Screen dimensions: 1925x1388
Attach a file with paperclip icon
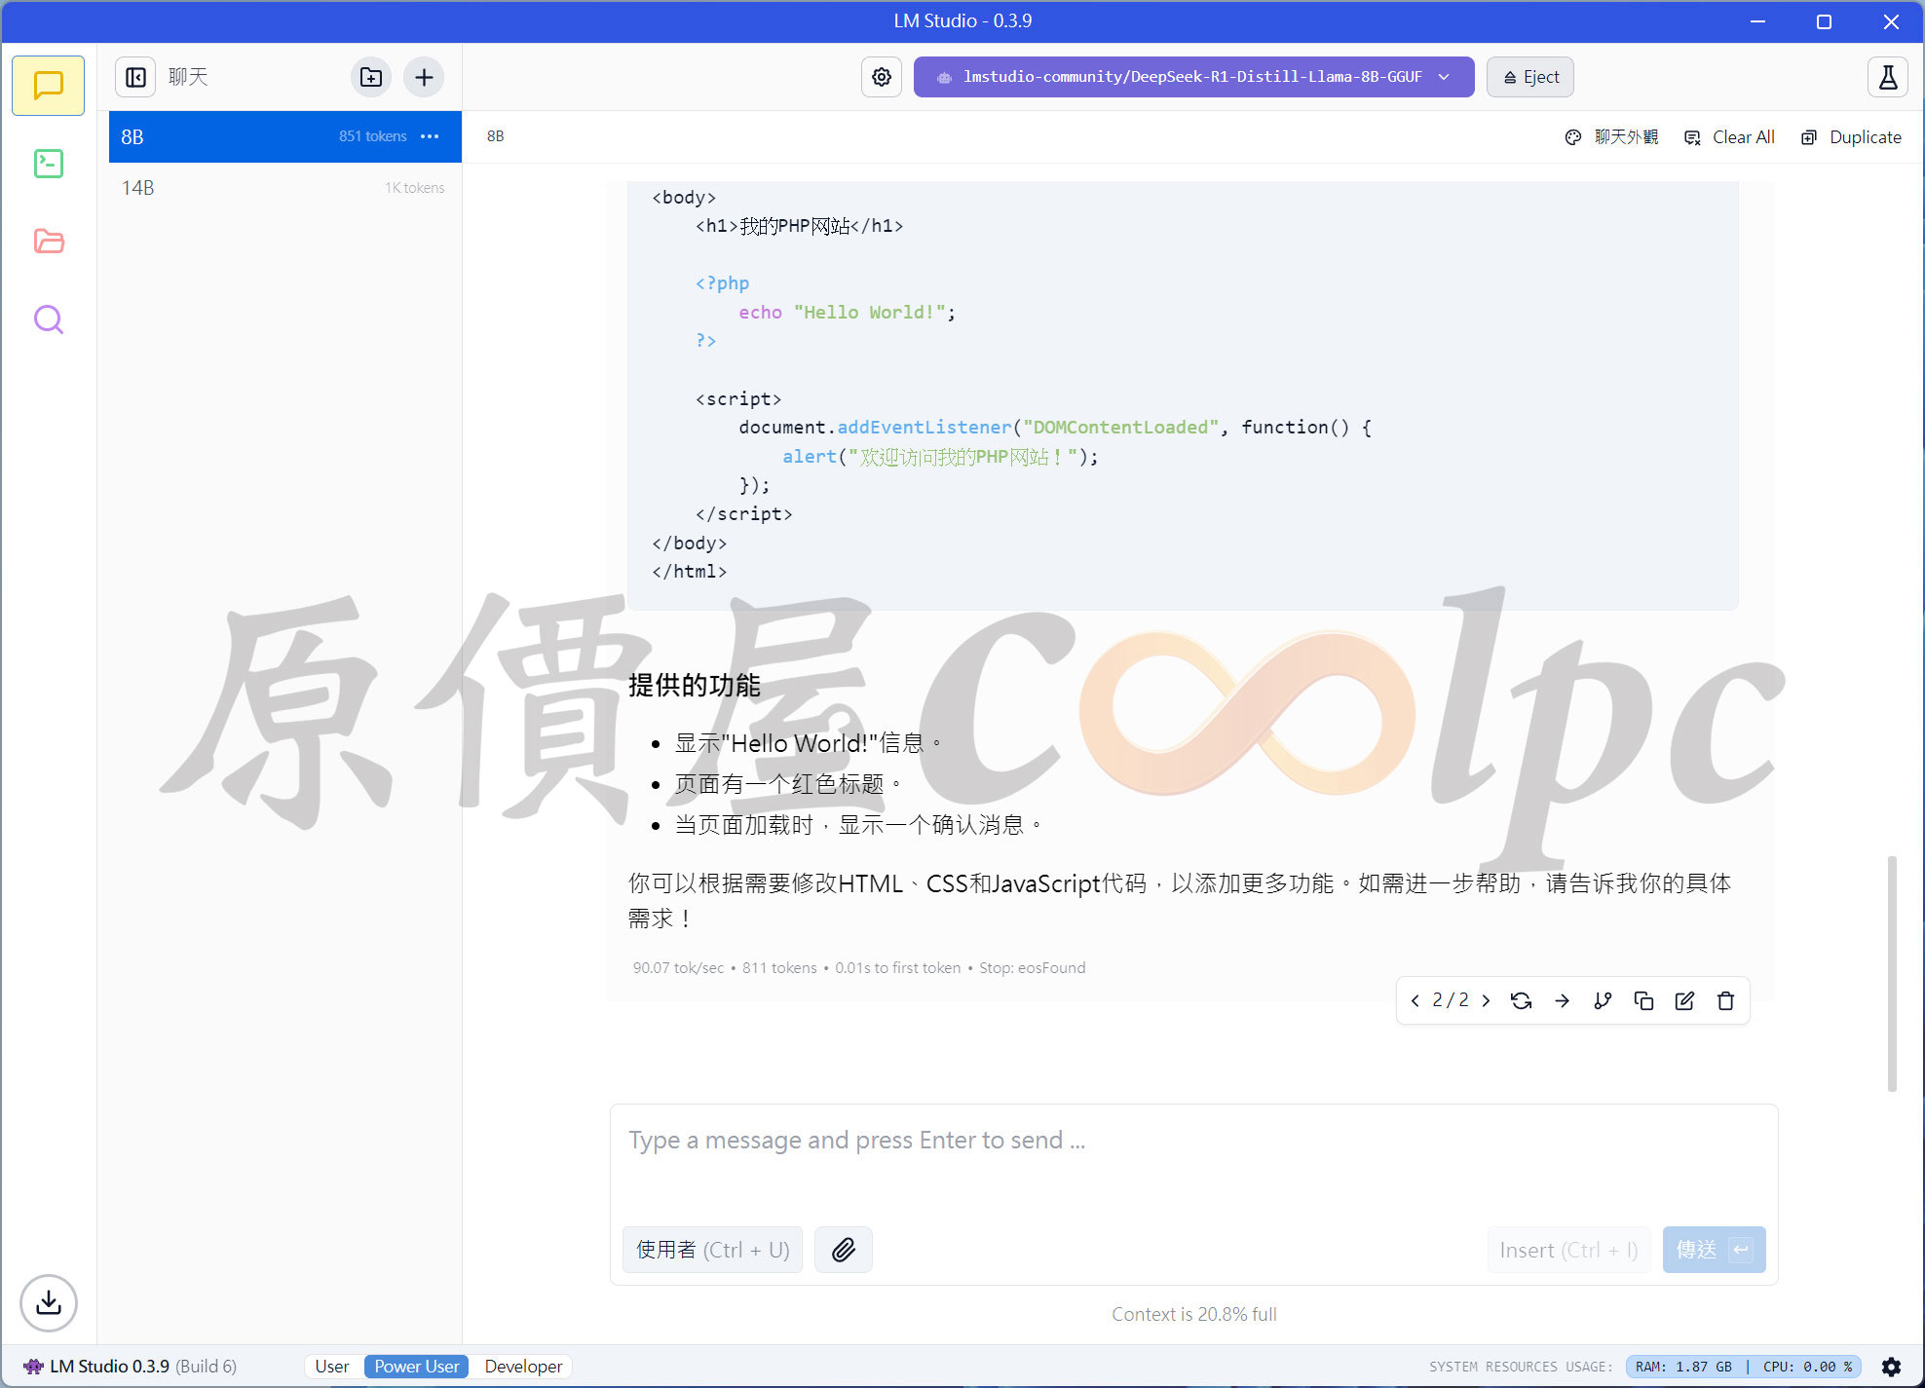[x=844, y=1250]
